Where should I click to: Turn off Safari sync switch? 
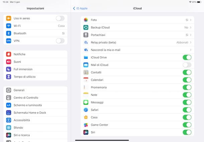pyautogui.click(x=187, y=110)
